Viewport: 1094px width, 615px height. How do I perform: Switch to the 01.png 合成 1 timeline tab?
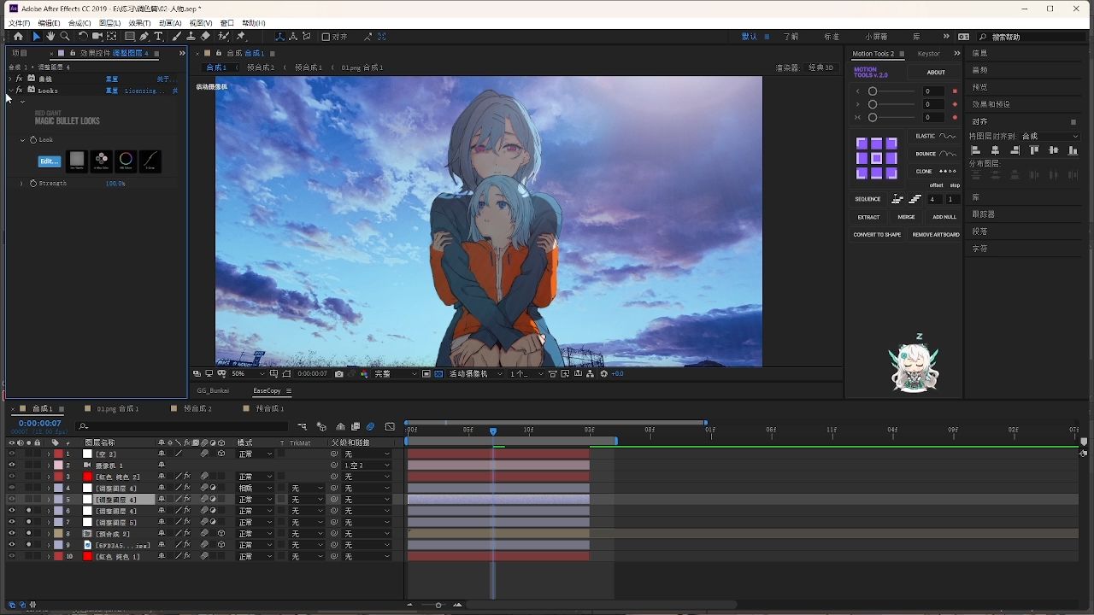[117, 409]
